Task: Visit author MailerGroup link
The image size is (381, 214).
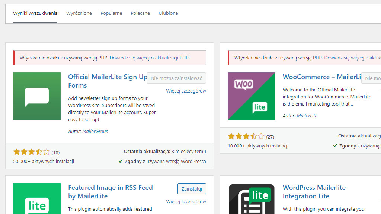Action: click(95, 132)
